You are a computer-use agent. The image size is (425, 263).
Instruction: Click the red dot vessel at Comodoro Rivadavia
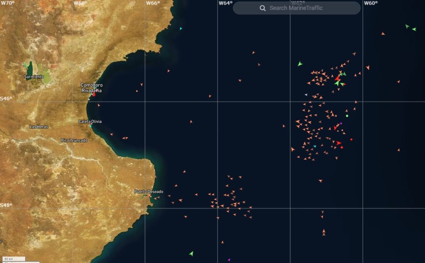(94, 95)
